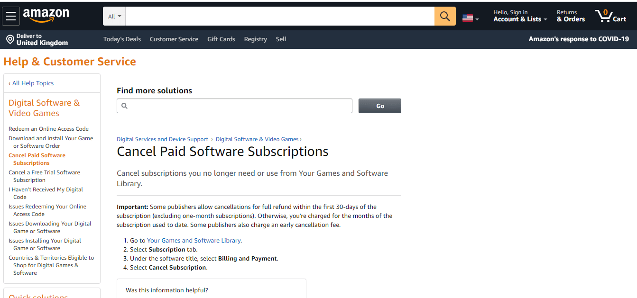Image resolution: width=637 pixels, height=298 pixels.
Task: Click inside the Find more solutions field
Action: [232, 106]
